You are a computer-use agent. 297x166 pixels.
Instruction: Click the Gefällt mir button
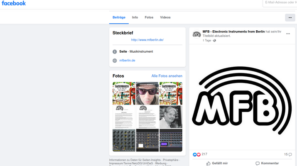coord(217,164)
